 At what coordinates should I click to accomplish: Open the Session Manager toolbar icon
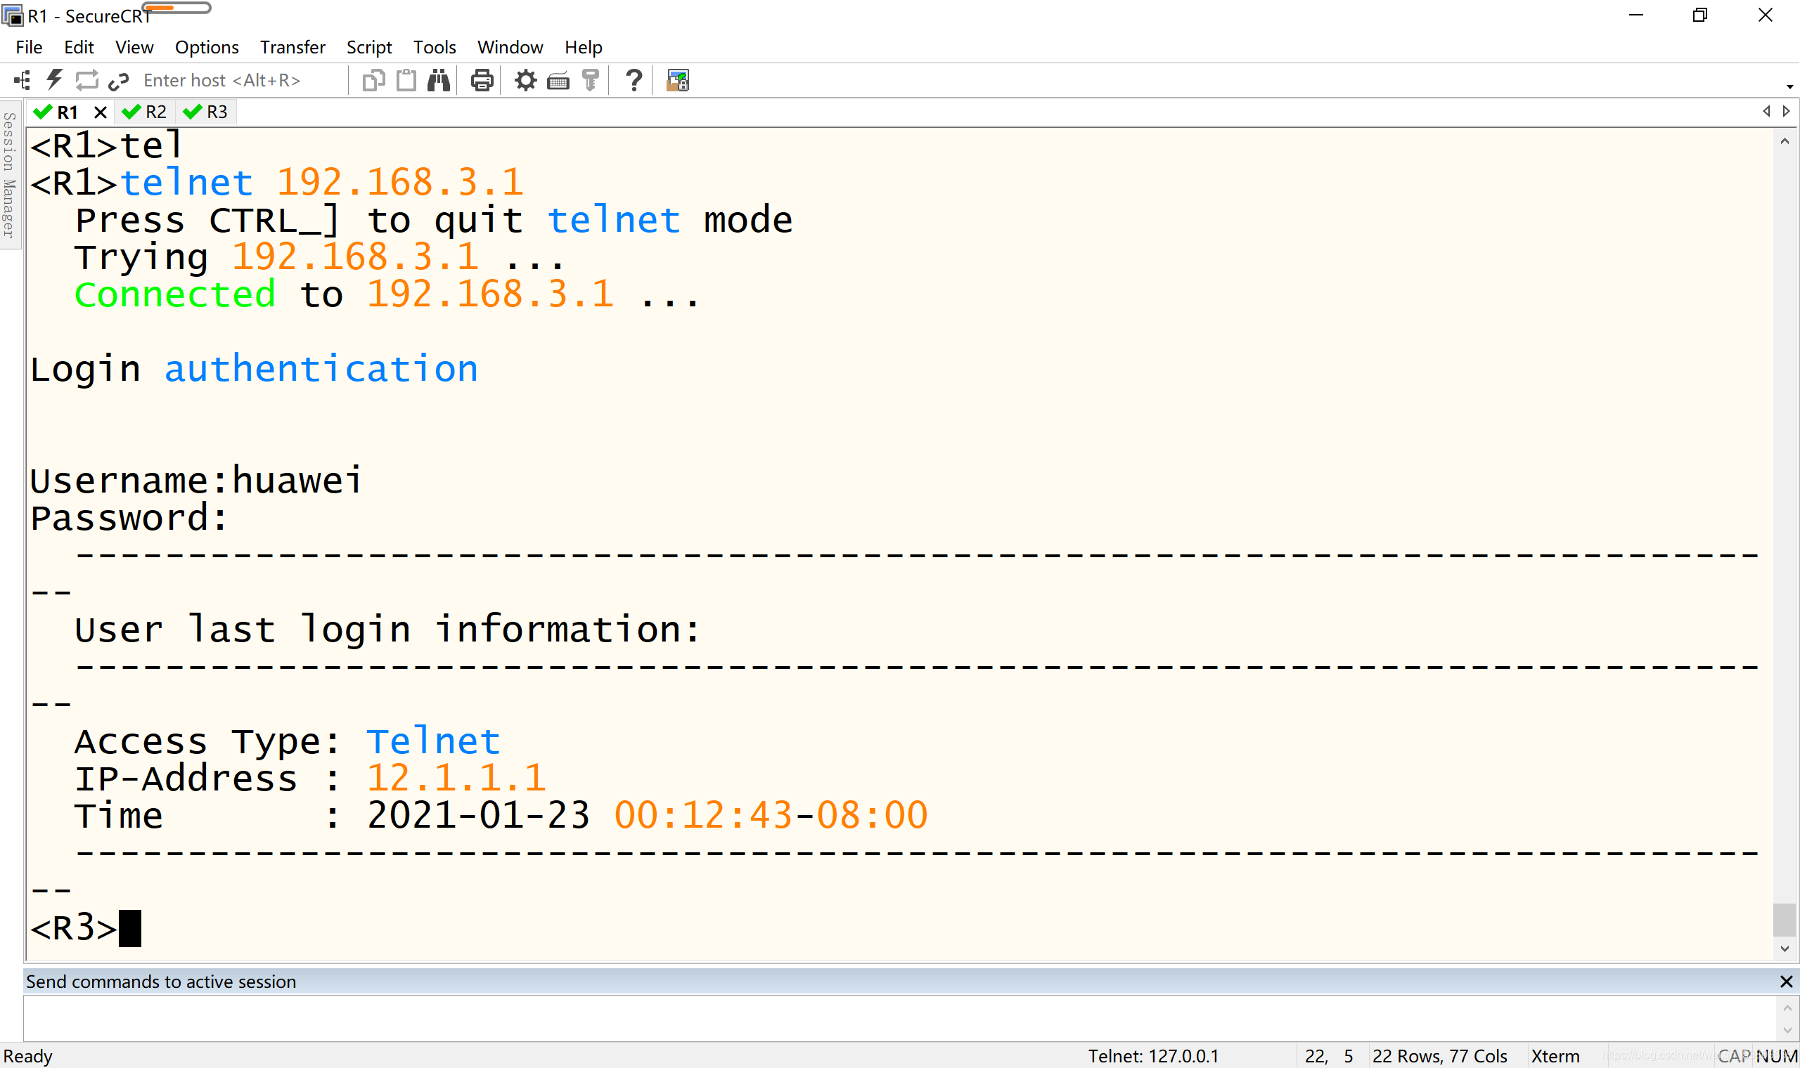[x=22, y=80]
